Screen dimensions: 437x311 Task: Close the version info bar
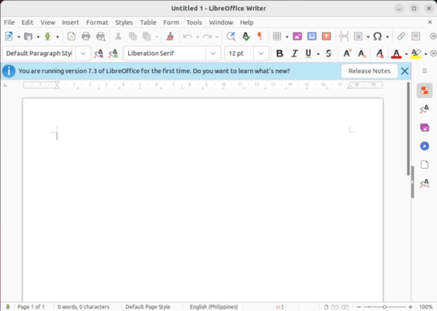pyautogui.click(x=404, y=71)
